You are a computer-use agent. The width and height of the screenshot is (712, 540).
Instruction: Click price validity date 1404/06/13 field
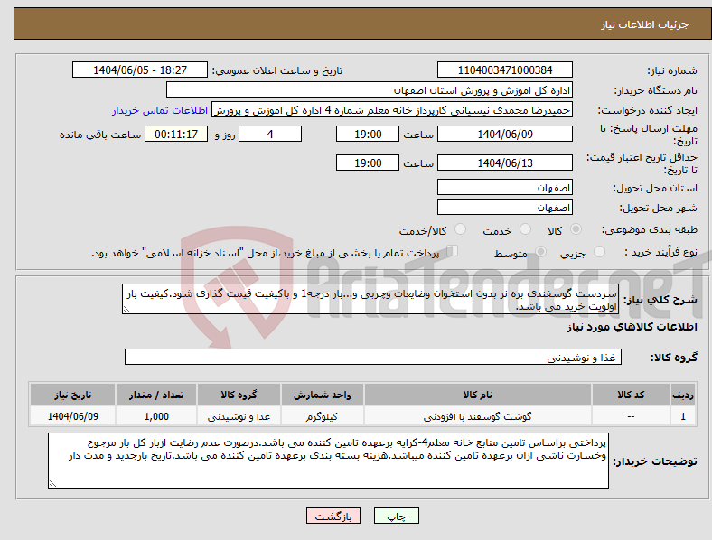tap(504, 163)
